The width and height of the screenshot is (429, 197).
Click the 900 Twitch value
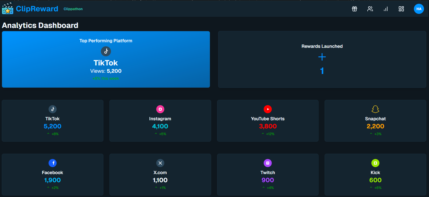268,180
